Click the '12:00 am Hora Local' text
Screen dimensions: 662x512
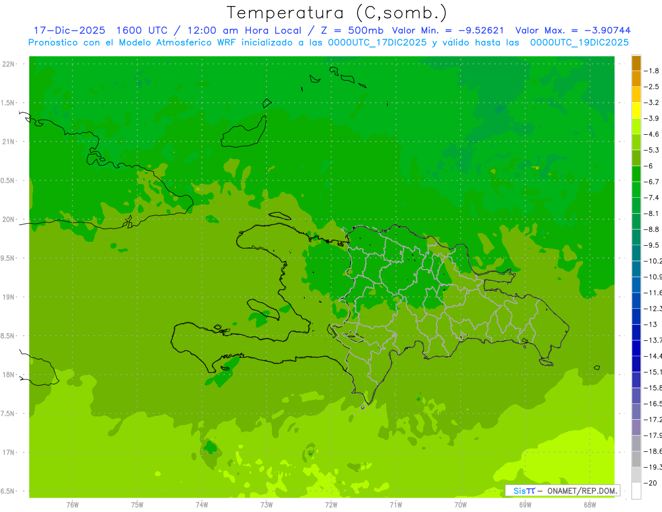[244, 30]
